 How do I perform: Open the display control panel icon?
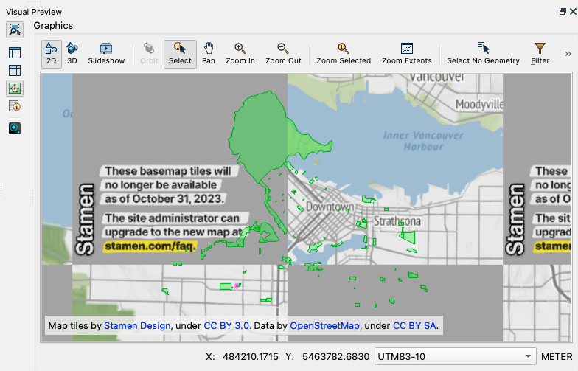15,53
